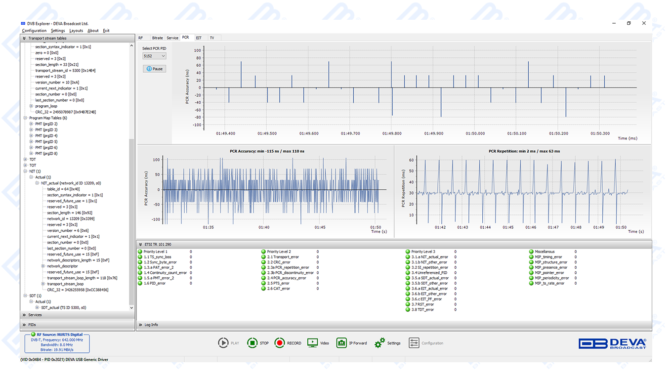
Task: Start recording with the RECORD icon
Action: click(x=280, y=343)
